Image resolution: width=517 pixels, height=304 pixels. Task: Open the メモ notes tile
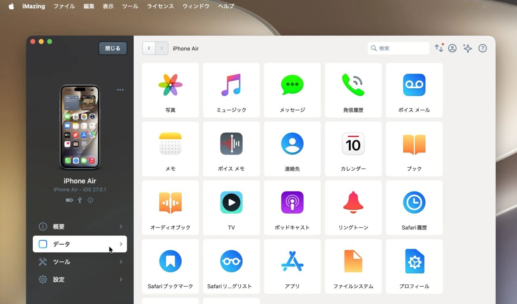point(170,149)
